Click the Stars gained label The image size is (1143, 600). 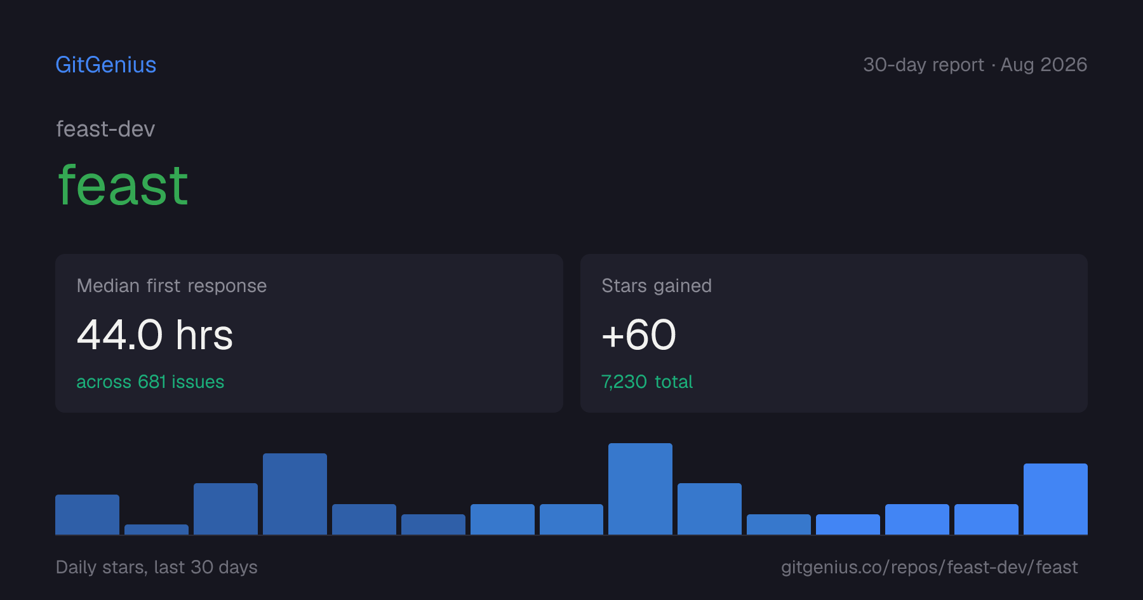657,286
